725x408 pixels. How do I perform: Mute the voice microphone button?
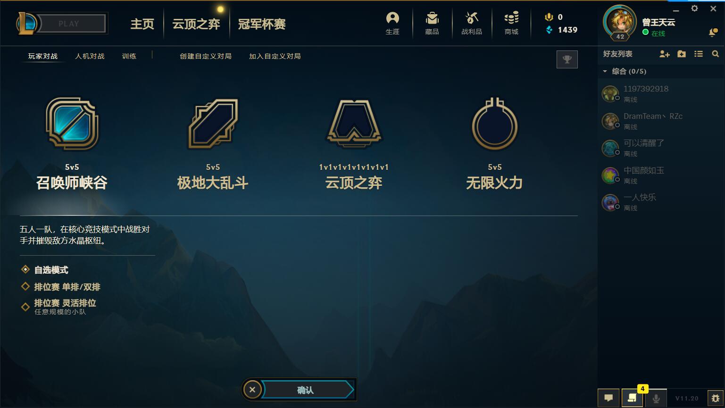656,398
